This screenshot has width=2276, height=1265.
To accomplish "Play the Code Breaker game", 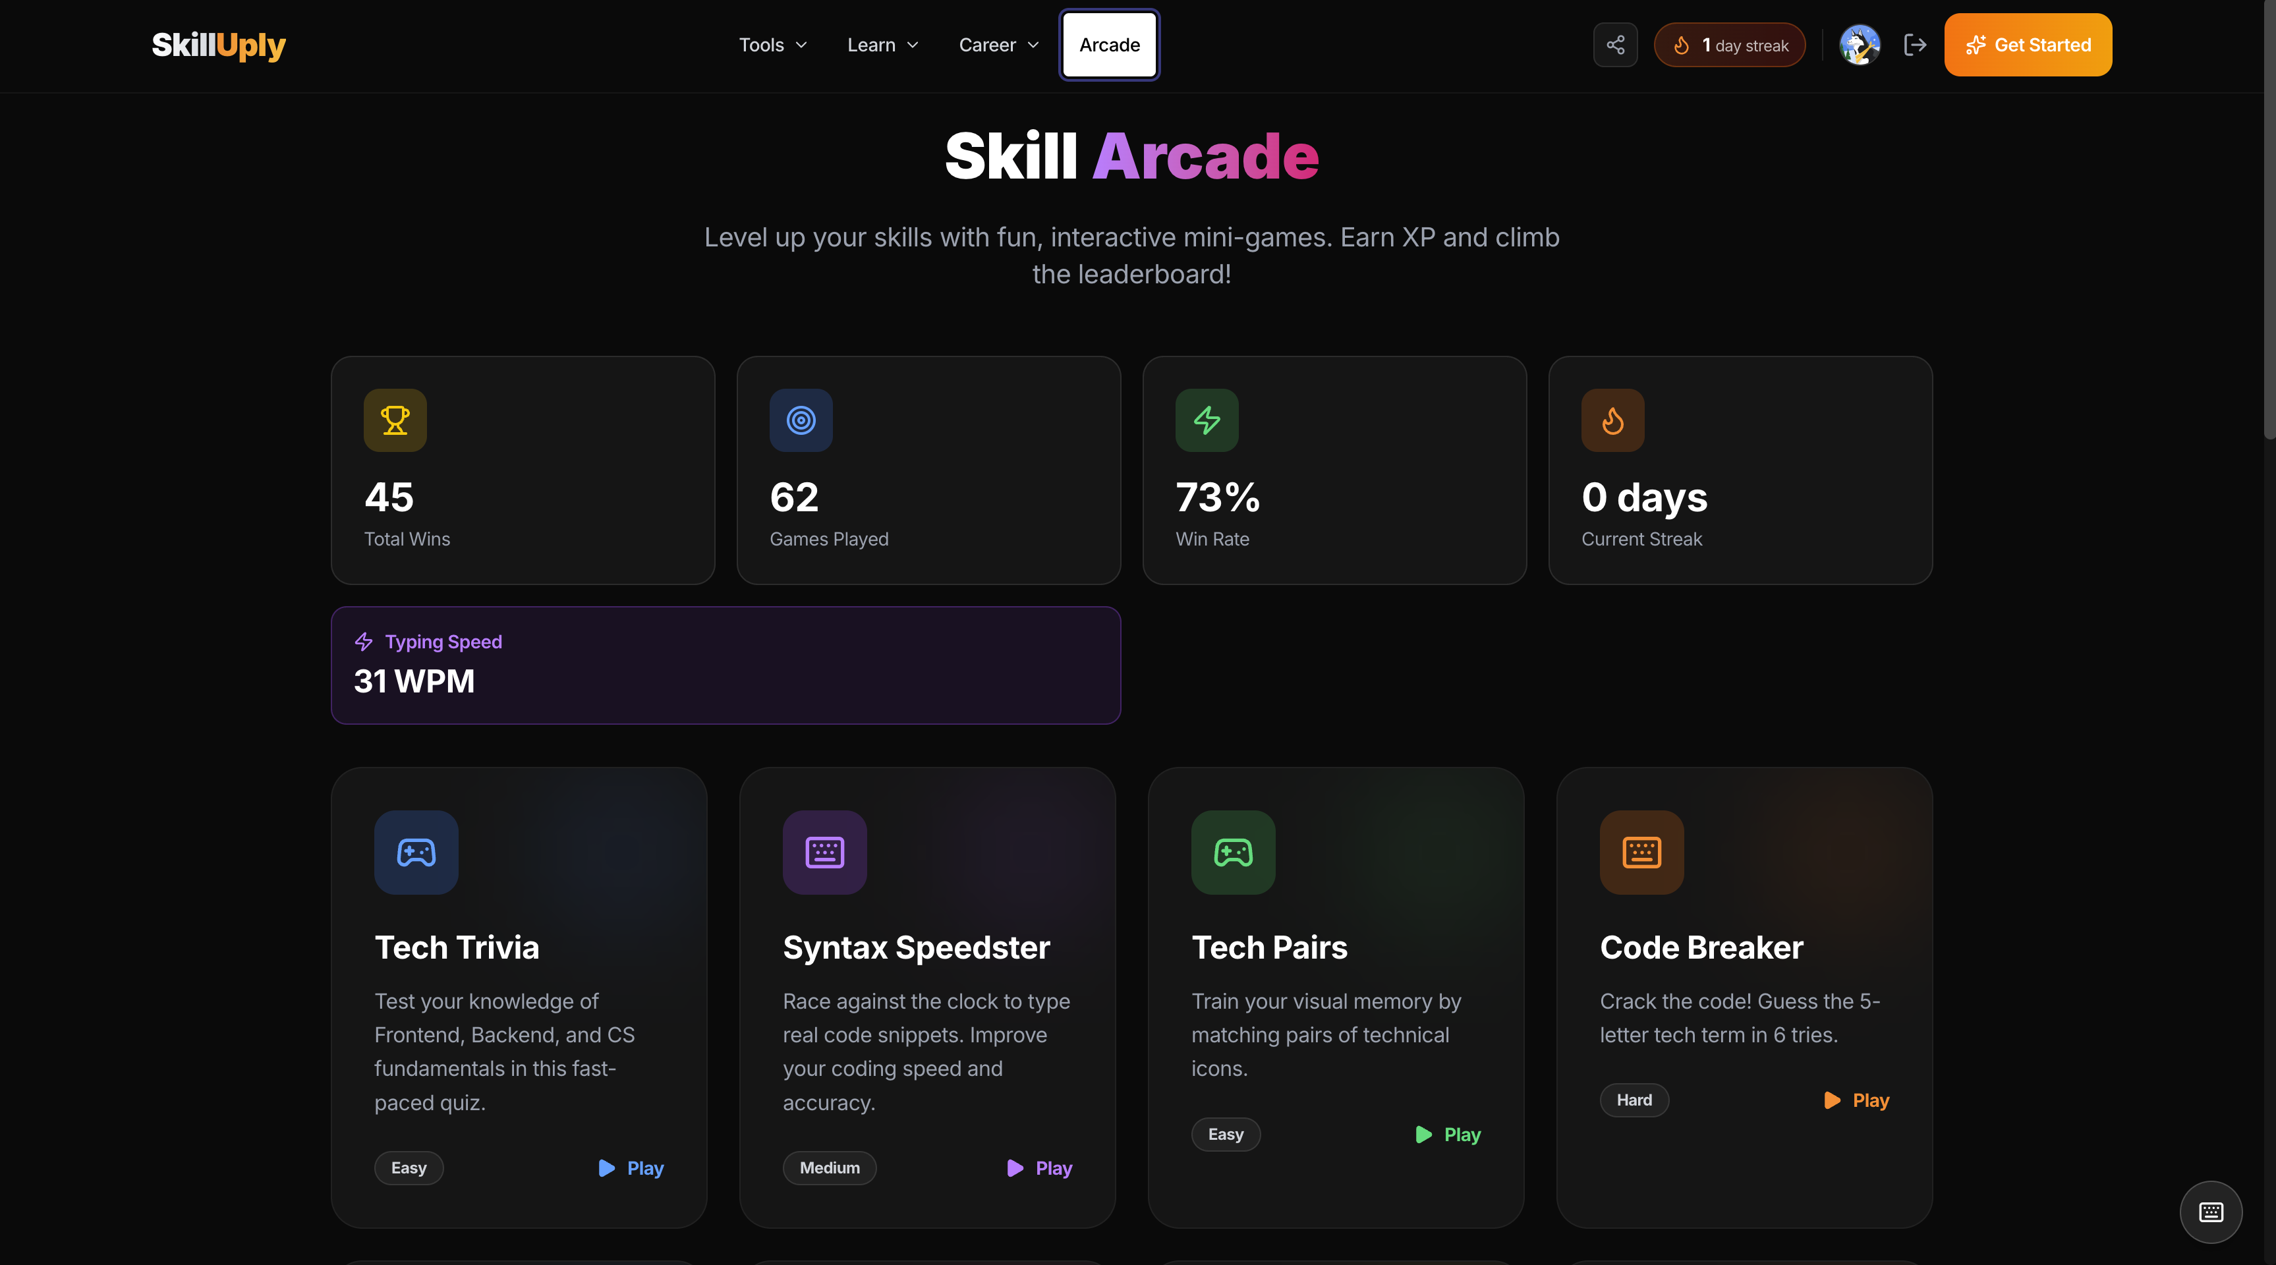I will (1856, 1100).
